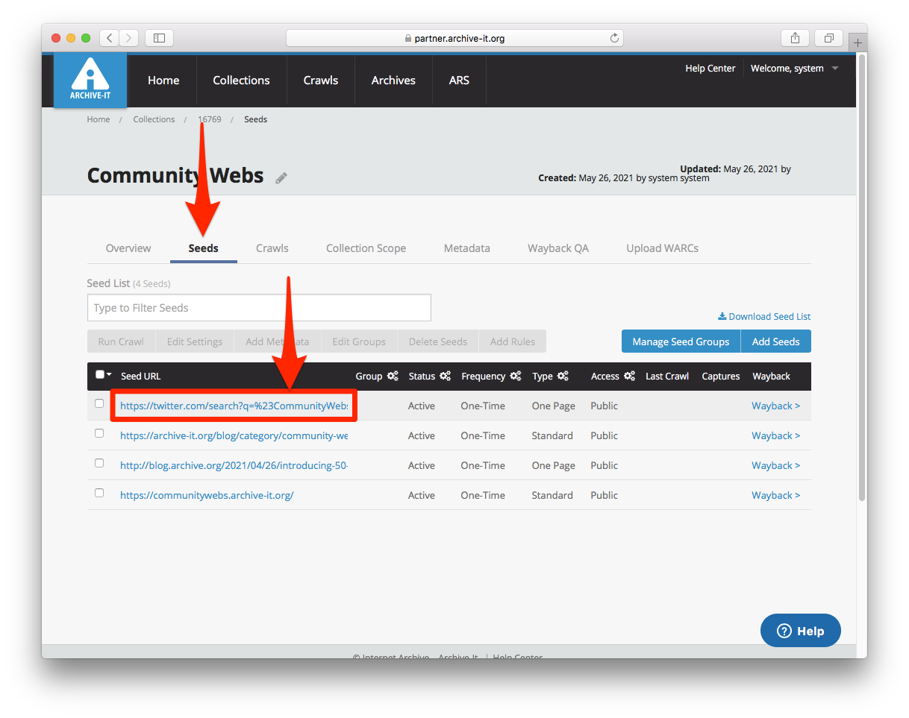Toggle the Safari sidebar button
This screenshot has width=909, height=718.
point(159,38)
